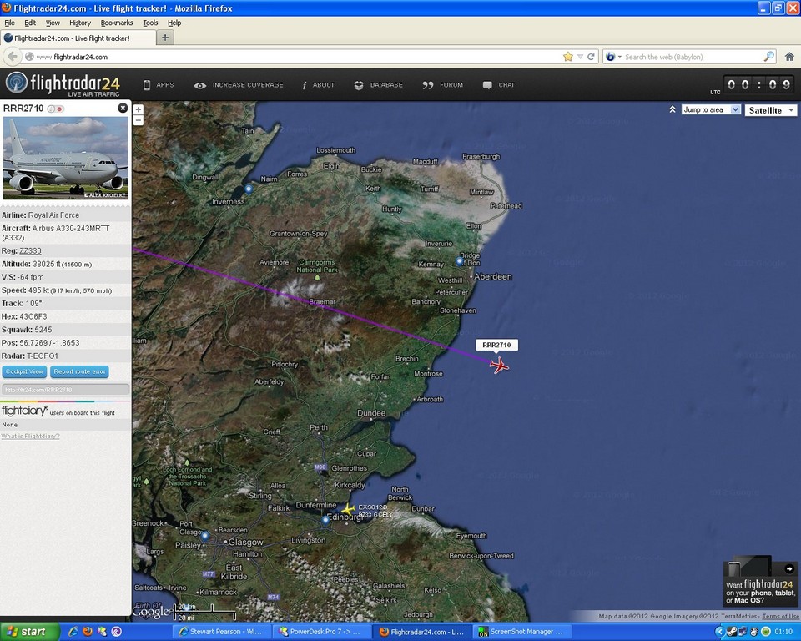Bookmark this page with the star icon

point(567,57)
